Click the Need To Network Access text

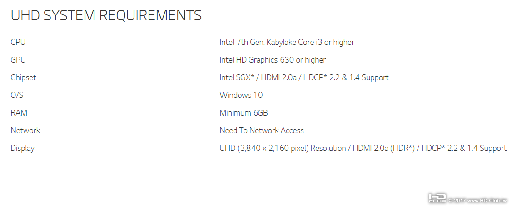(262, 130)
